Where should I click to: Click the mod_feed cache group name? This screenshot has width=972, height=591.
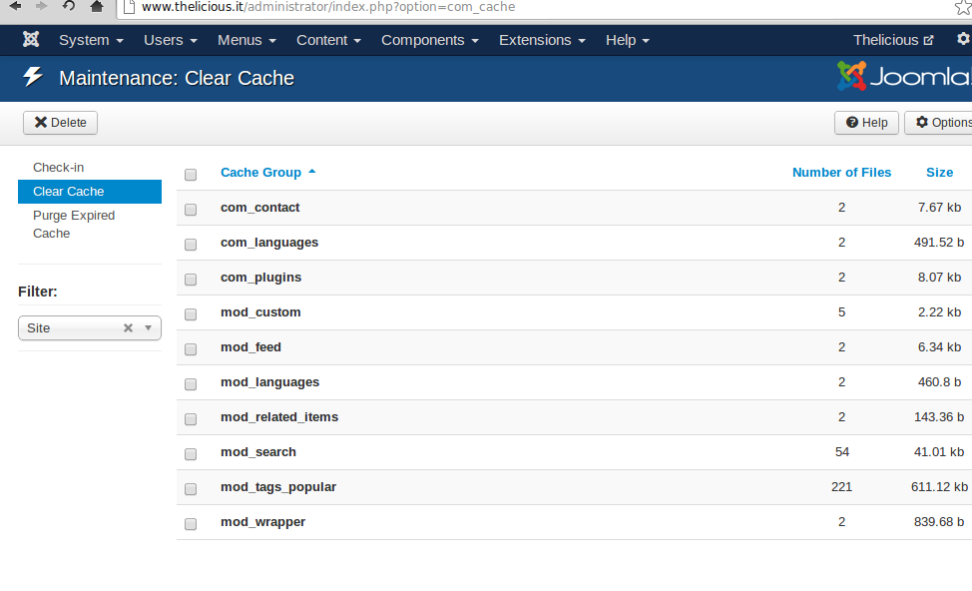coord(250,347)
